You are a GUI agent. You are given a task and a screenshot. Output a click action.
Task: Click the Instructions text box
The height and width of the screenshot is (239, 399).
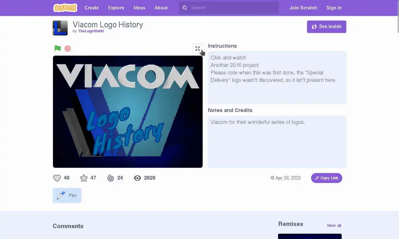(277, 77)
